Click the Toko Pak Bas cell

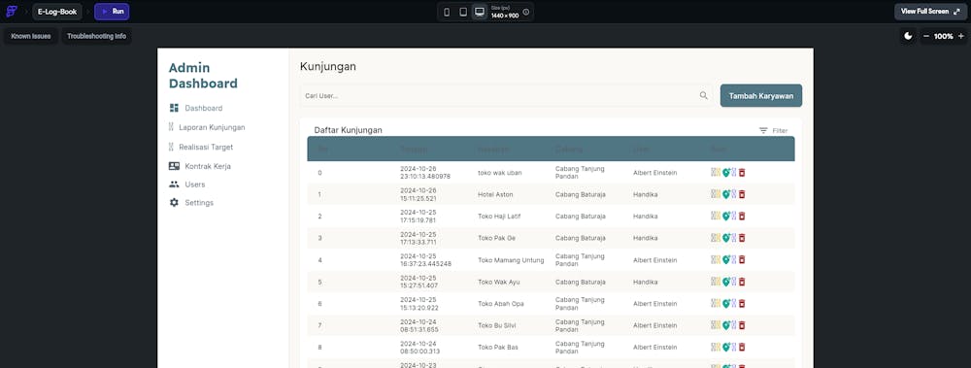tap(498, 347)
